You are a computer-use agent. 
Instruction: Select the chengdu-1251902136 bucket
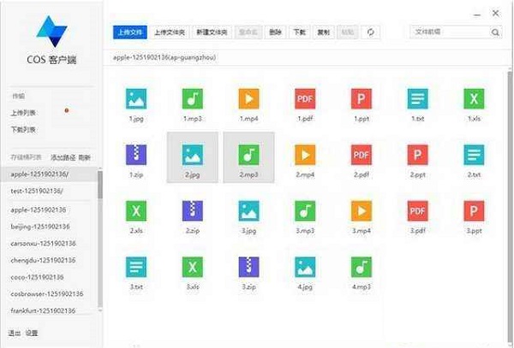click(41, 260)
